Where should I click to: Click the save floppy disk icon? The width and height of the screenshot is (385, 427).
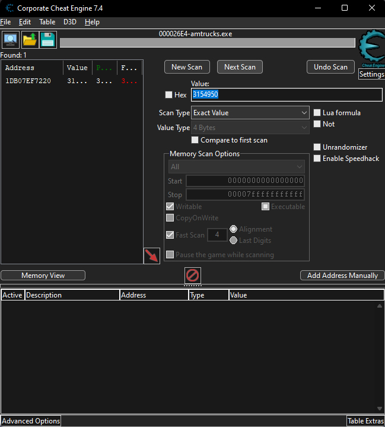pyautogui.click(x=48, y=40)
